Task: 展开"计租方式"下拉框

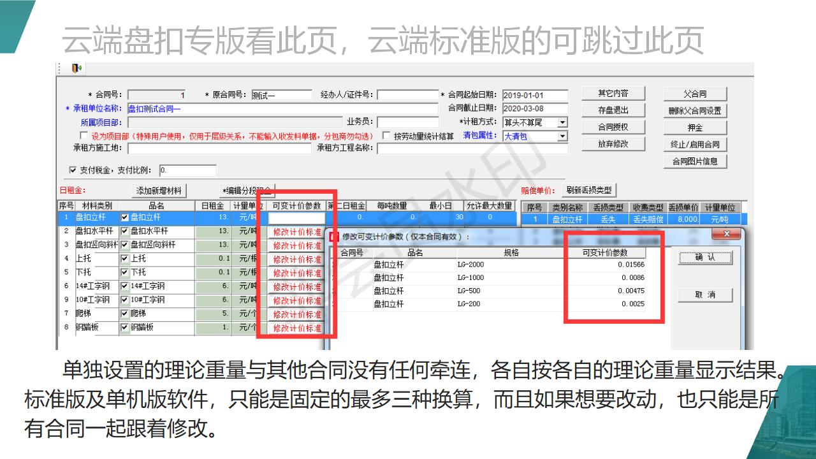Action: click(x=562, y=122)
